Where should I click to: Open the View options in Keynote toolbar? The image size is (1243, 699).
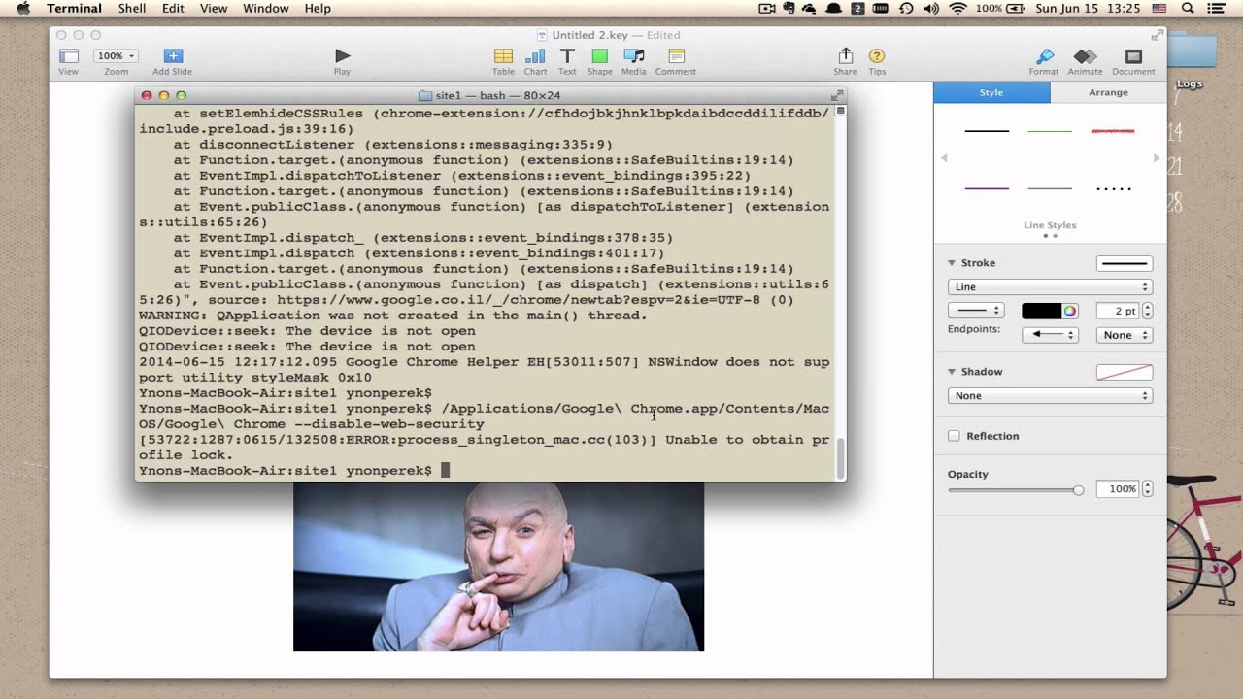click(68, 61)
